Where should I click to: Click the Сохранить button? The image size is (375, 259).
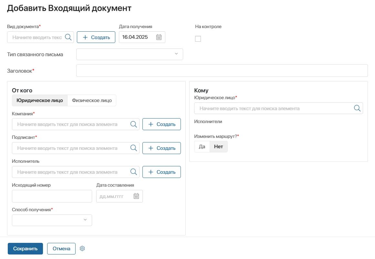[25, 248]
